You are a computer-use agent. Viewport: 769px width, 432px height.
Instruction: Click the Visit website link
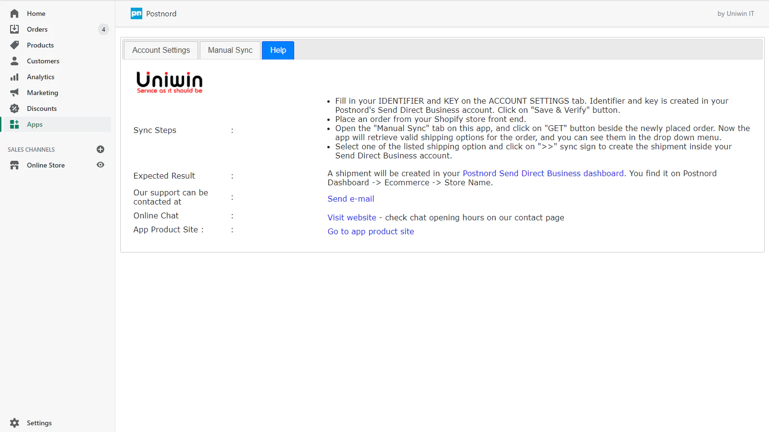352,217
